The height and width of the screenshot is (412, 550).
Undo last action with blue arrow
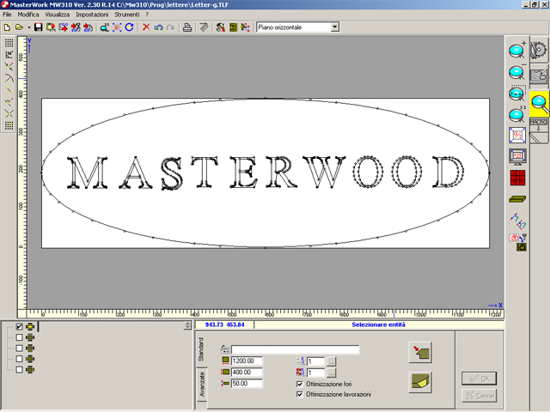click(x=158, y=27)
